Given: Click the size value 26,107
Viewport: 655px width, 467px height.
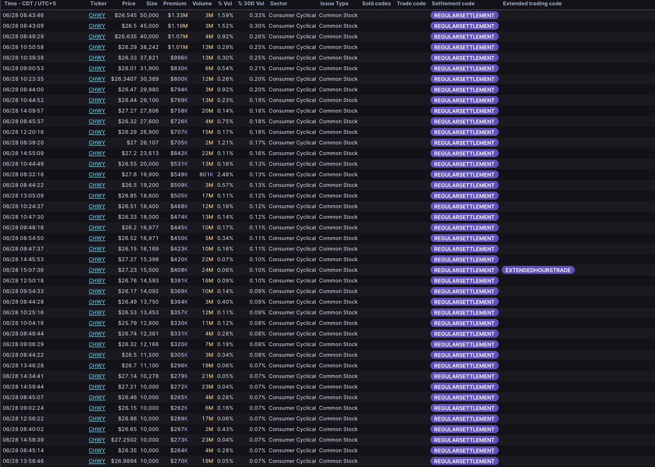Looking at the screenshot, I should pyautogui.click(x=150, y=143).
